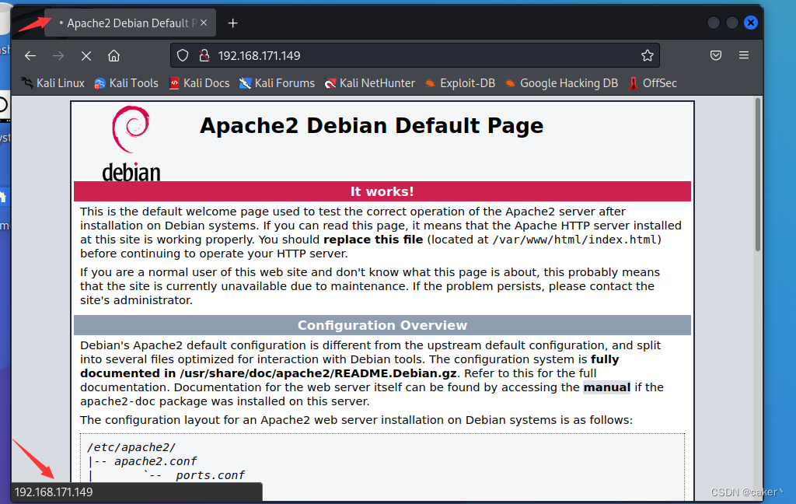Screen dimensions: 796x504
Task: Minimize the Firefox window
Action: coord(714,23)
